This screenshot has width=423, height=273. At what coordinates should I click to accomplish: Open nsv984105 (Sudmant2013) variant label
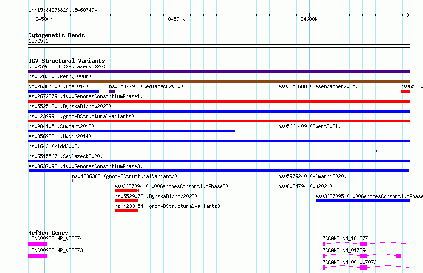[x=61, y=126]
